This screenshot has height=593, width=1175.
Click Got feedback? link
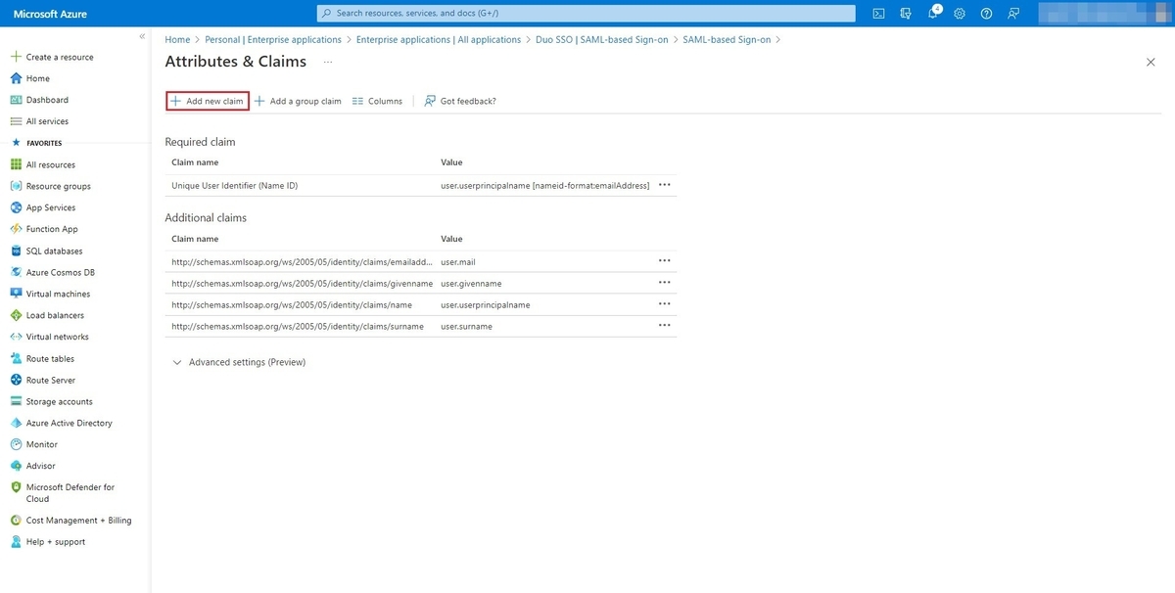[x=460, y=101]
